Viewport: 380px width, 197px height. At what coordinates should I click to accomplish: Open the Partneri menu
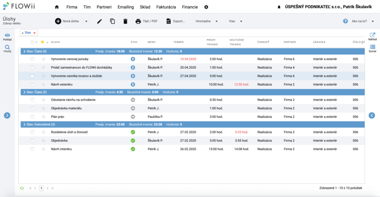104,7
